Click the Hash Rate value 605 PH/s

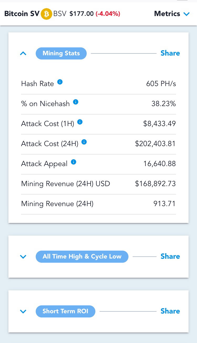click(x=161, y=84)
